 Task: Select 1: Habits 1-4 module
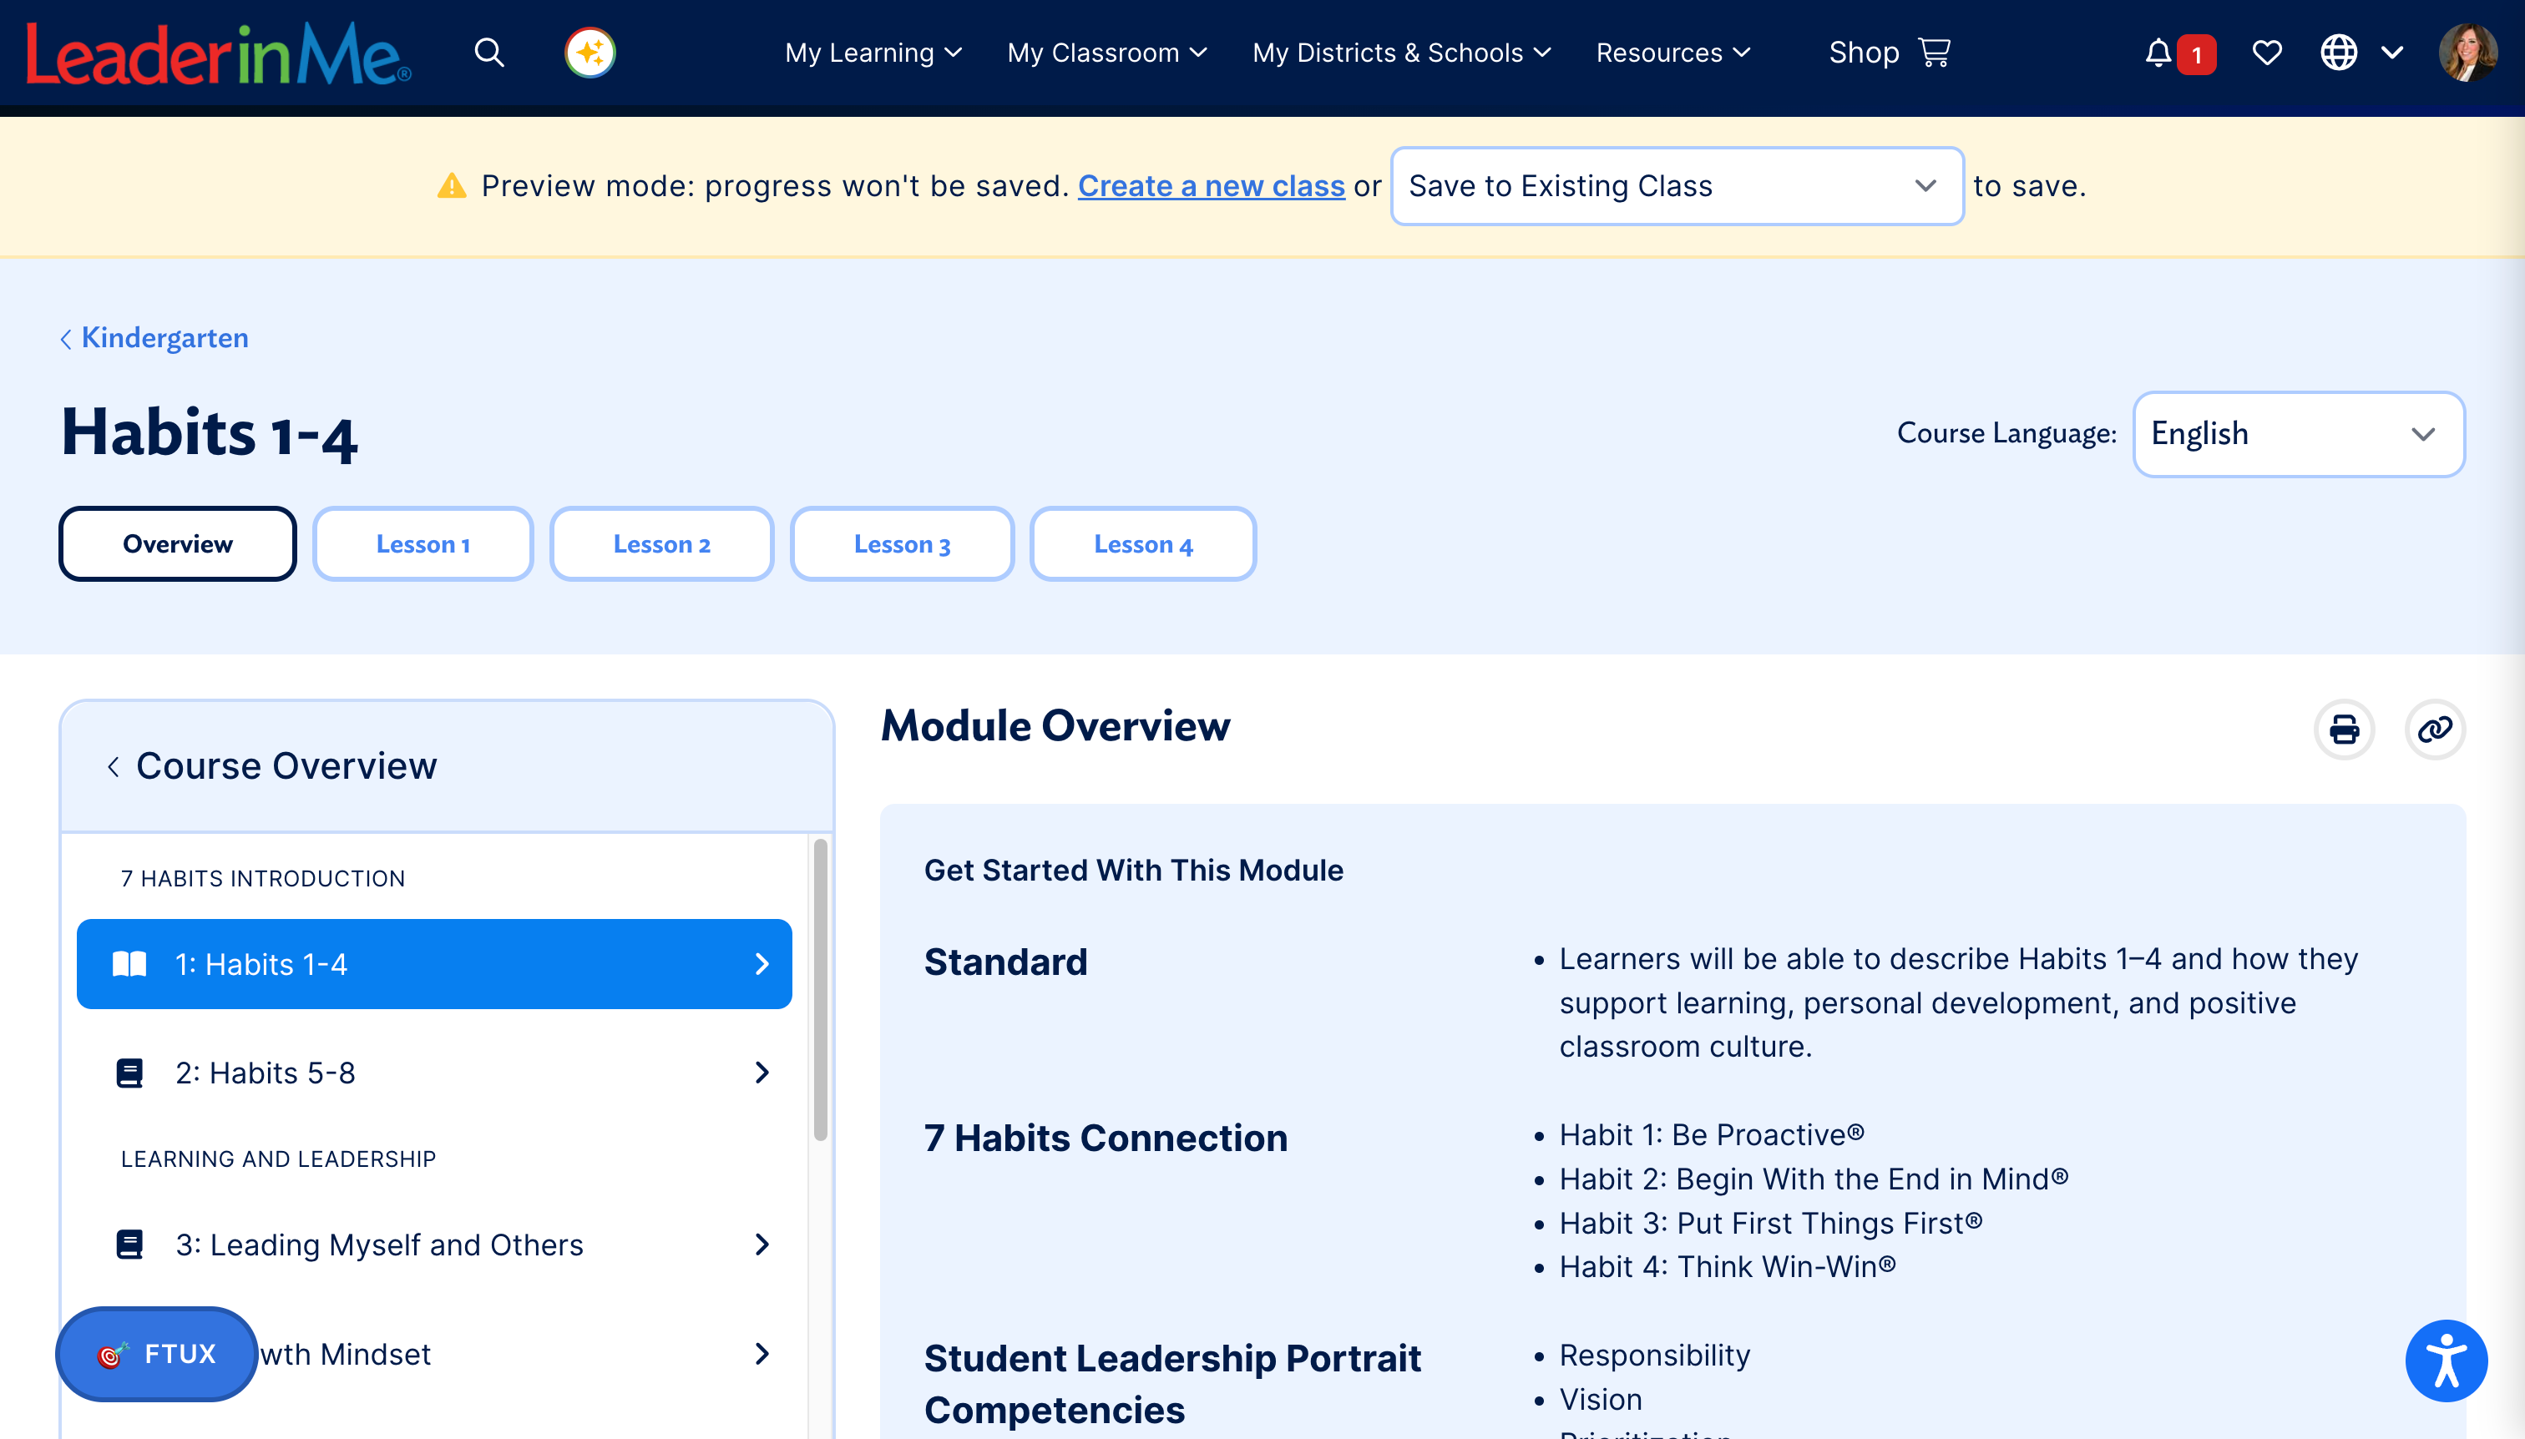click(434, 963)
